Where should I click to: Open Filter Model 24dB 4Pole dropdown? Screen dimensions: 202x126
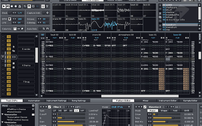point(121,107)
